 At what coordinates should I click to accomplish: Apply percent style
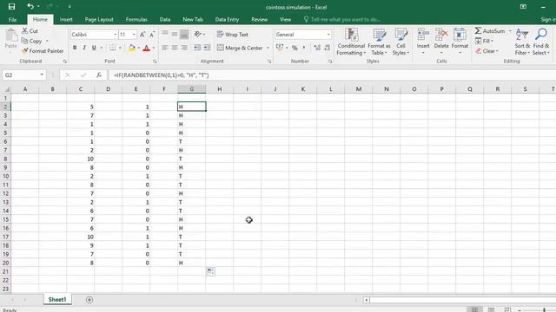point(295,48)
